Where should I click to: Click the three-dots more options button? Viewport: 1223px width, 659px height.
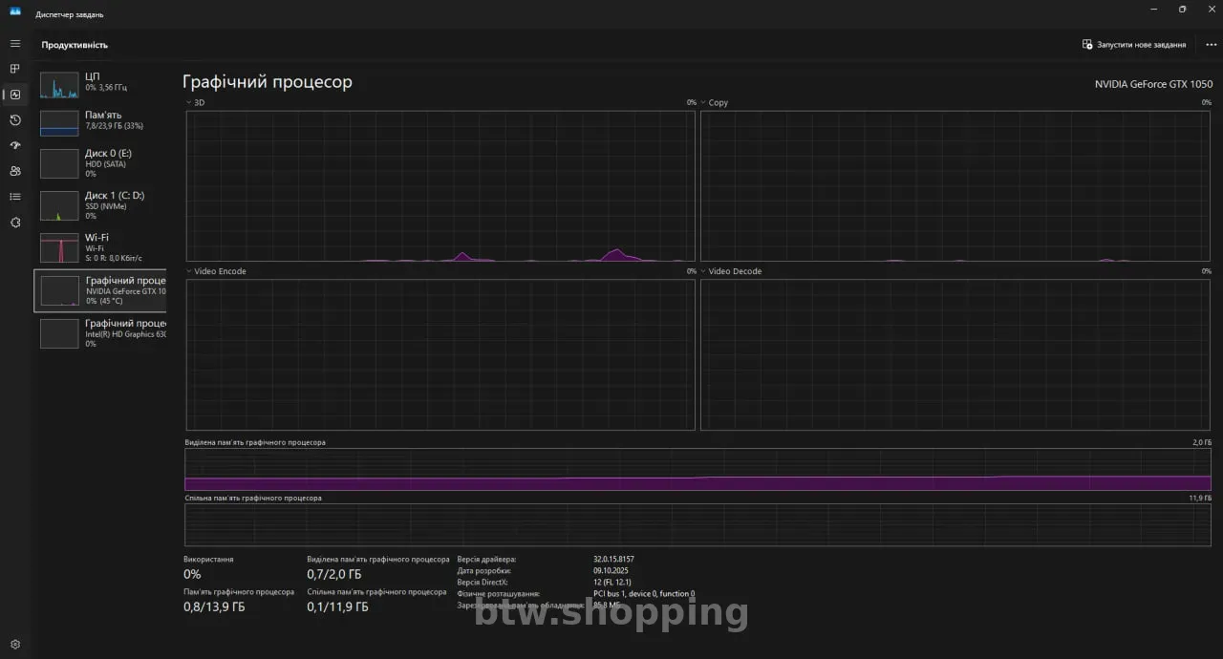(1211, 45)
